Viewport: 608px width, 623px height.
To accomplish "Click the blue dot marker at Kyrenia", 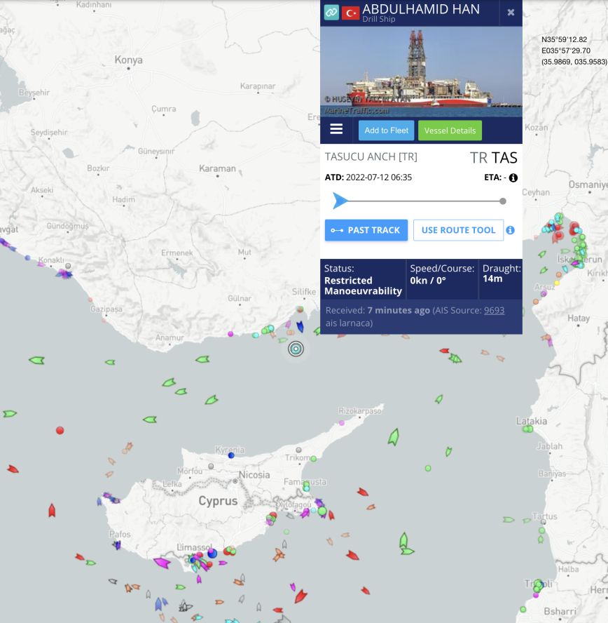I will tap(231, 455).
